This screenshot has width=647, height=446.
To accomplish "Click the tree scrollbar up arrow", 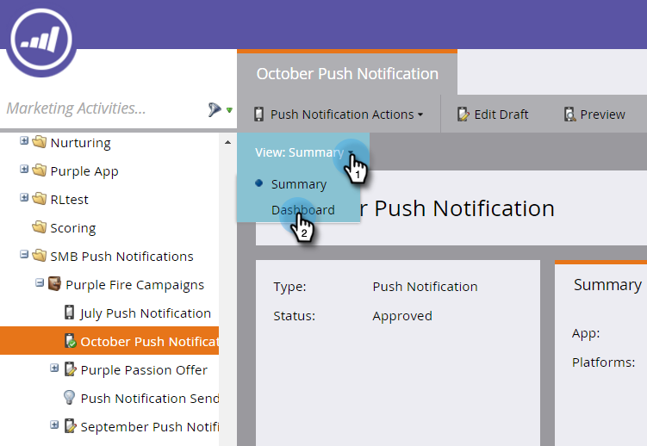I will click(227, 143).
